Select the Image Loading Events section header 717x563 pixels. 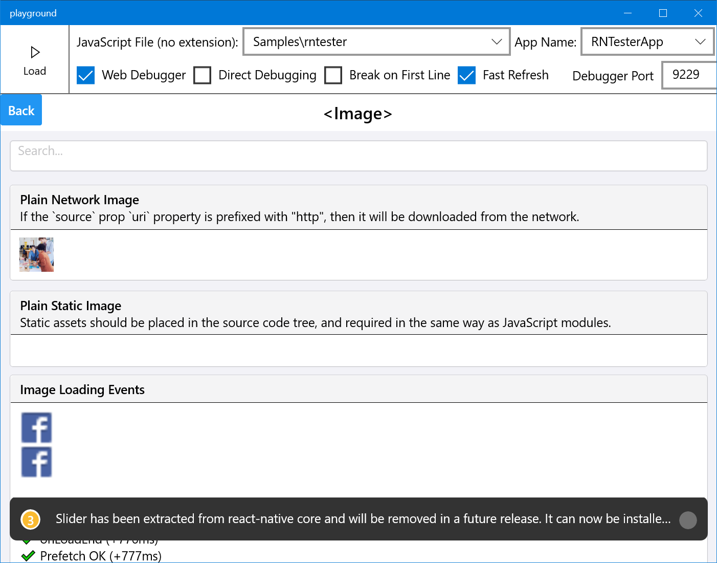tap(82, 389)
